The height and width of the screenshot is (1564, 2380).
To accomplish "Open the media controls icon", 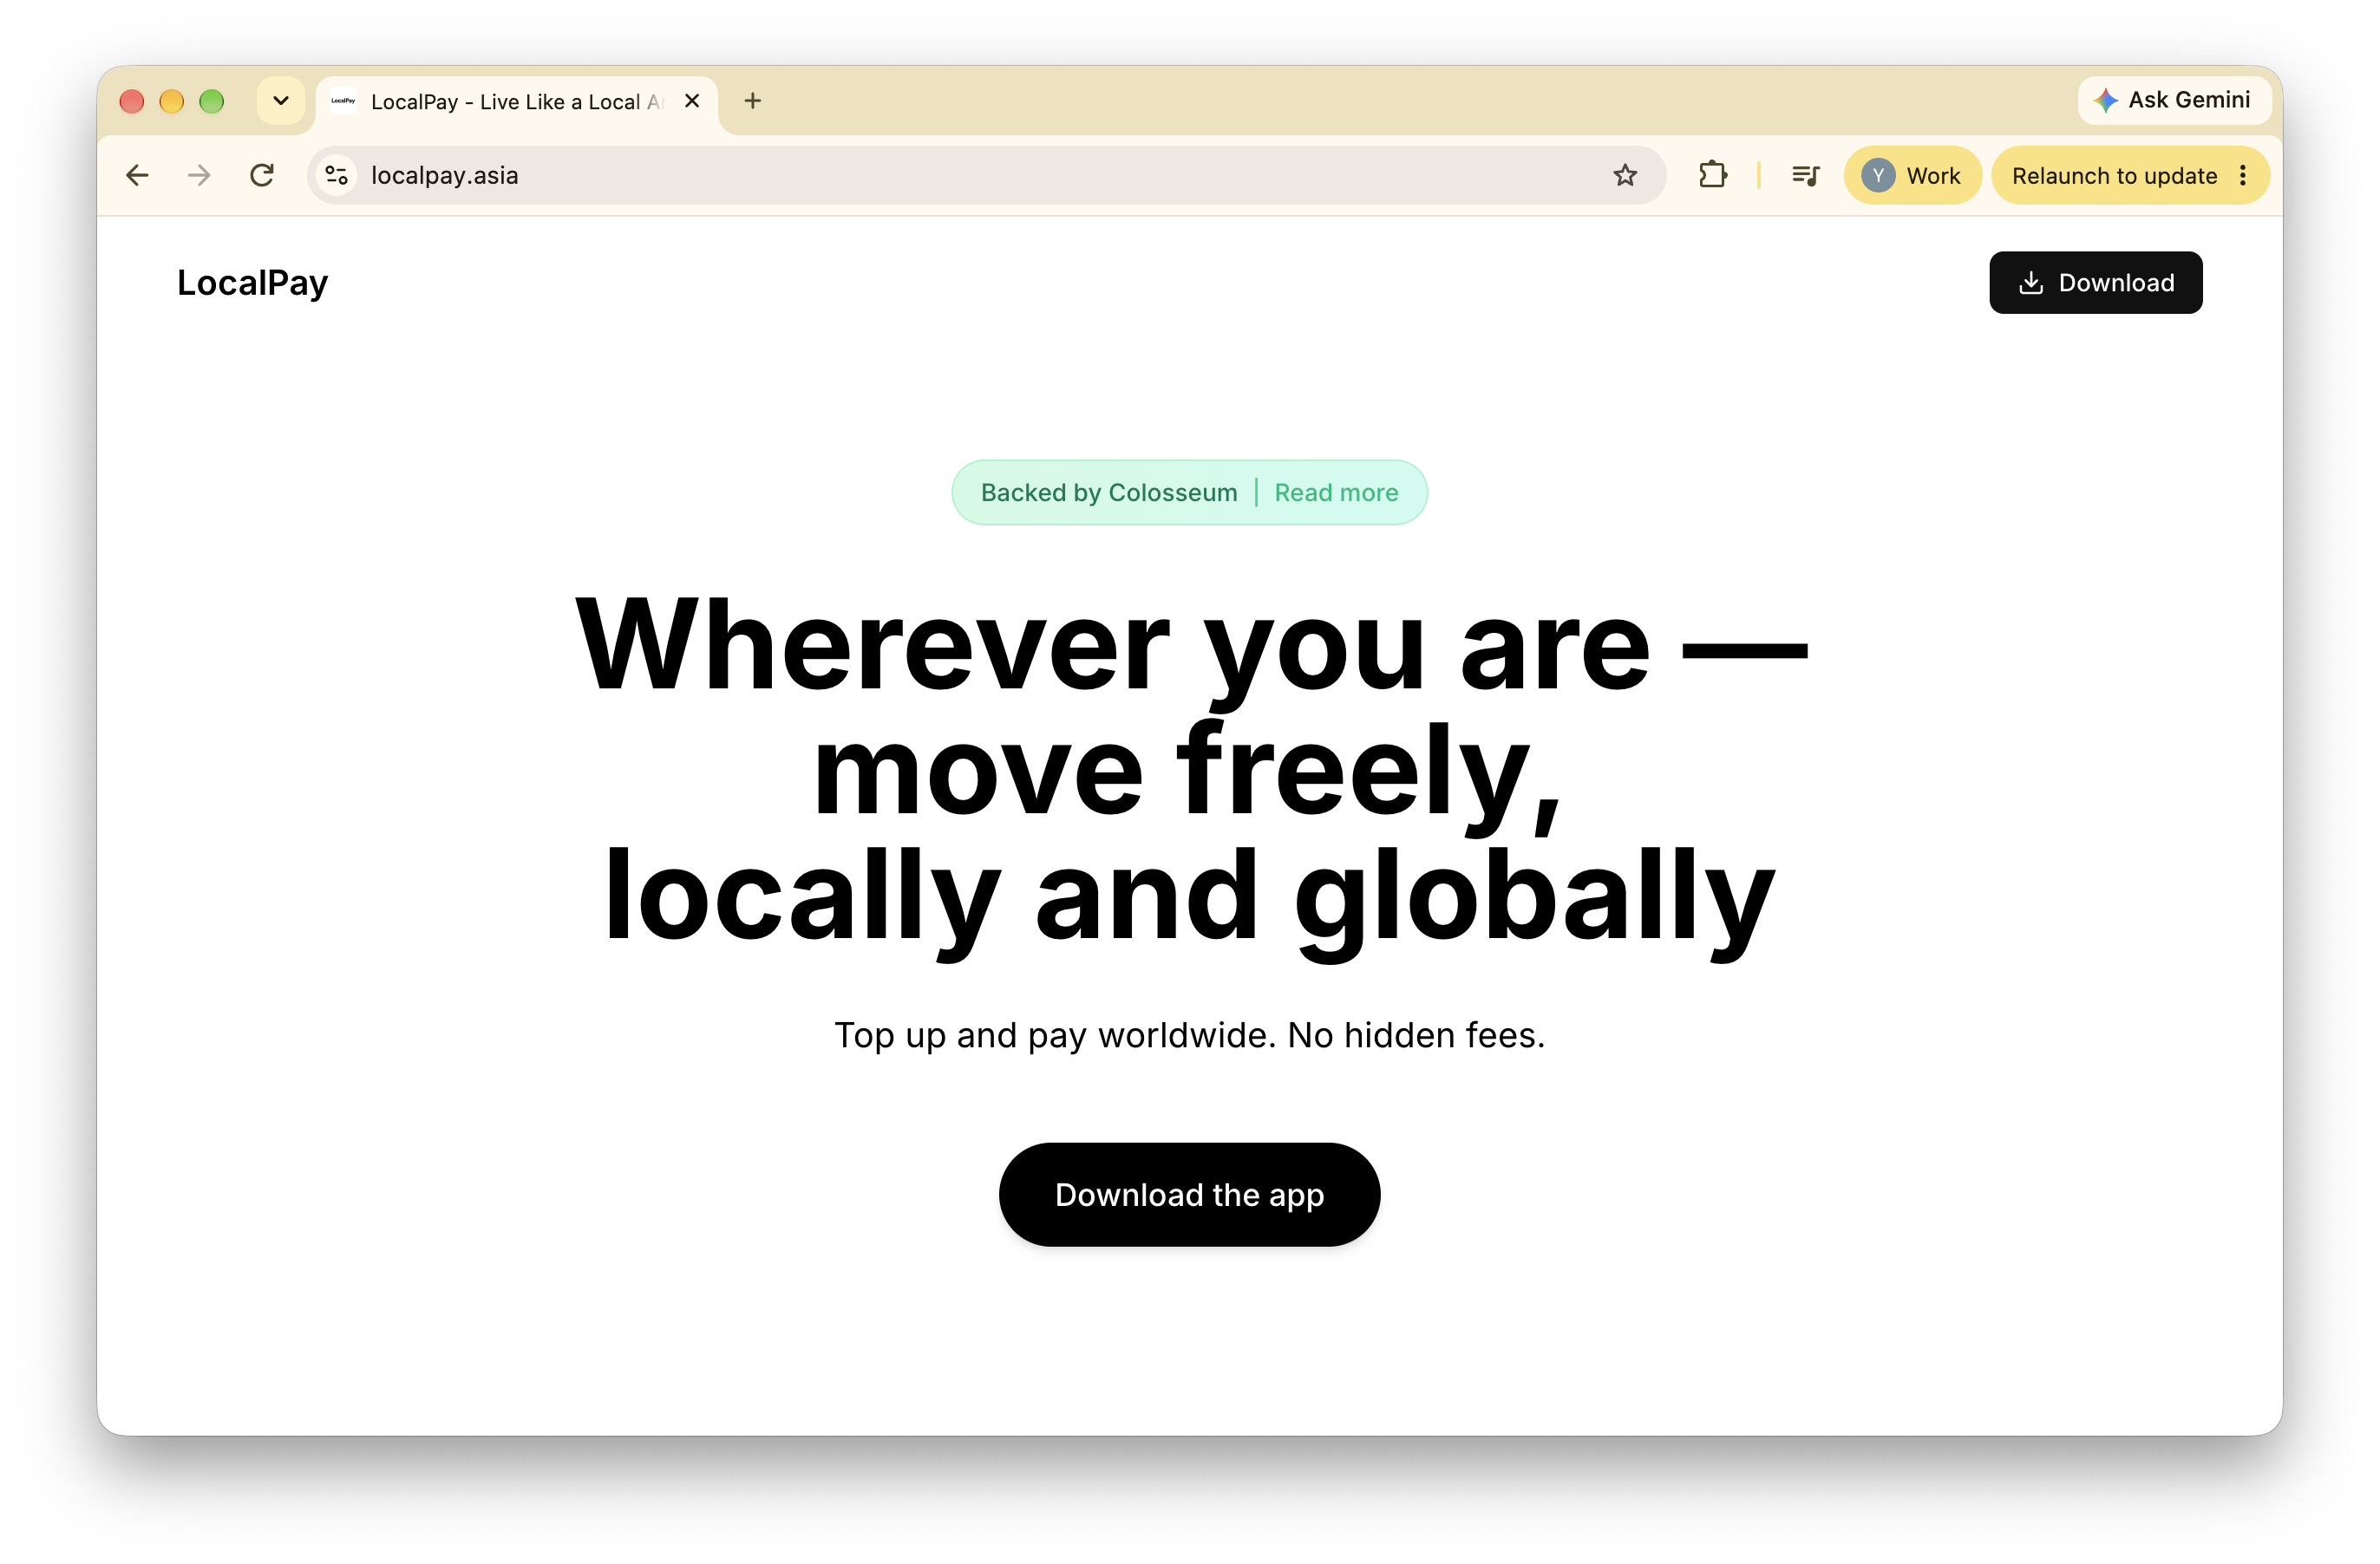I will tap(1805, 176).
